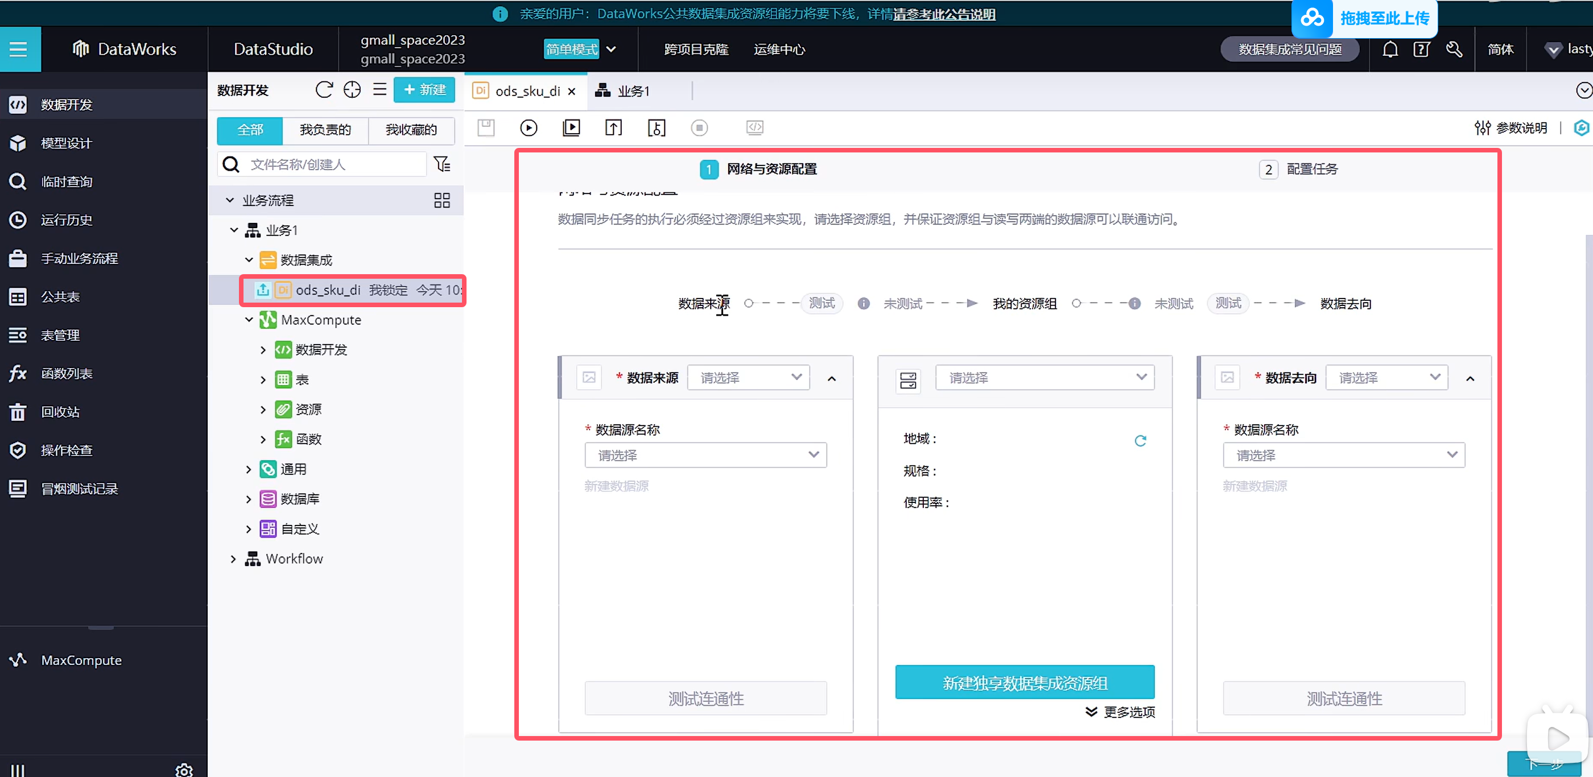Viewport: 1593px width, 777px height.
Task: Click the filter icon next to search
Action: click(x=442, y=164)
